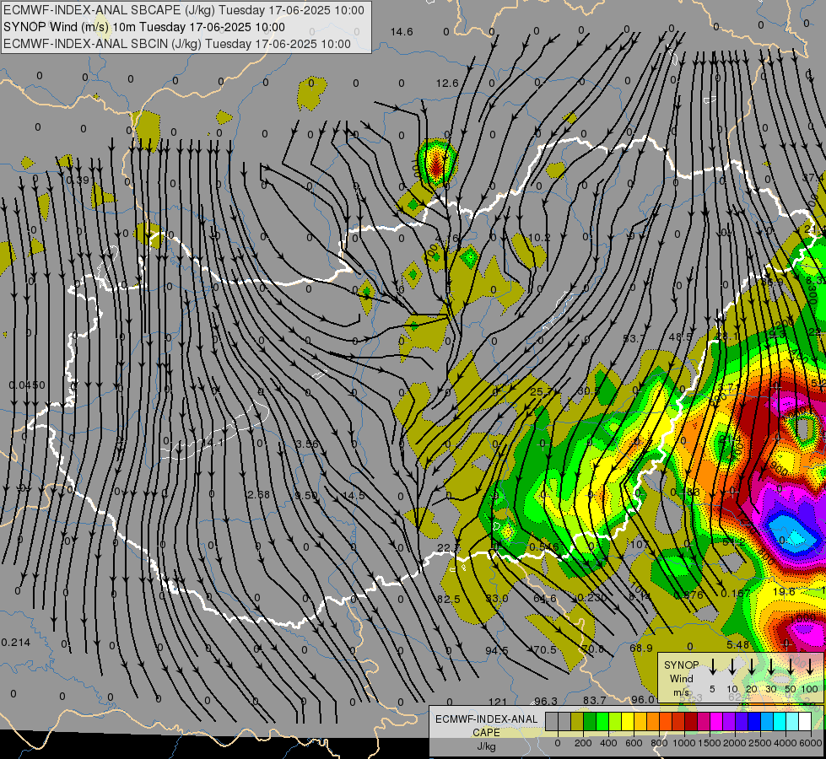The width and height of the screenshot is (826, 759).
Task: Click the 30.5 value on map
Action: (x=588, y=390)
